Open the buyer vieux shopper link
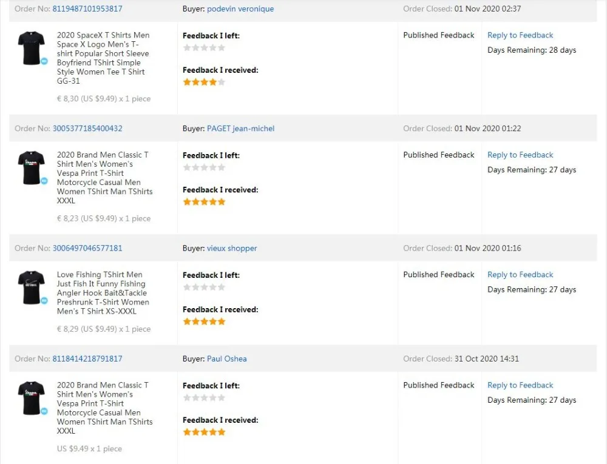Viewport: 607px width, 464px height. click(232, 248)
